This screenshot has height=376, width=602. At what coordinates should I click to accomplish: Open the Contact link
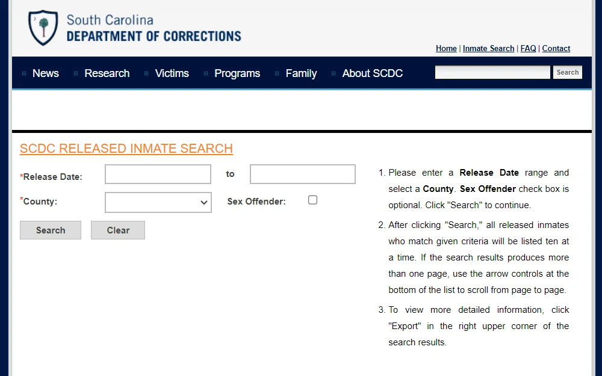(x=556, y=48)
